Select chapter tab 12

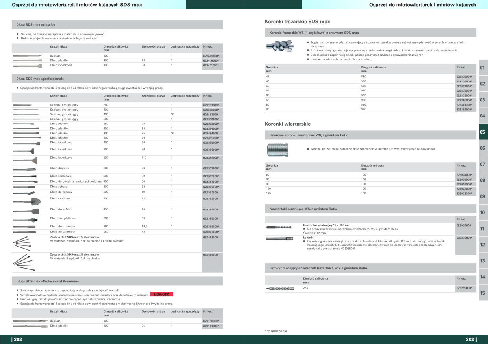click(x=483, y=245)
